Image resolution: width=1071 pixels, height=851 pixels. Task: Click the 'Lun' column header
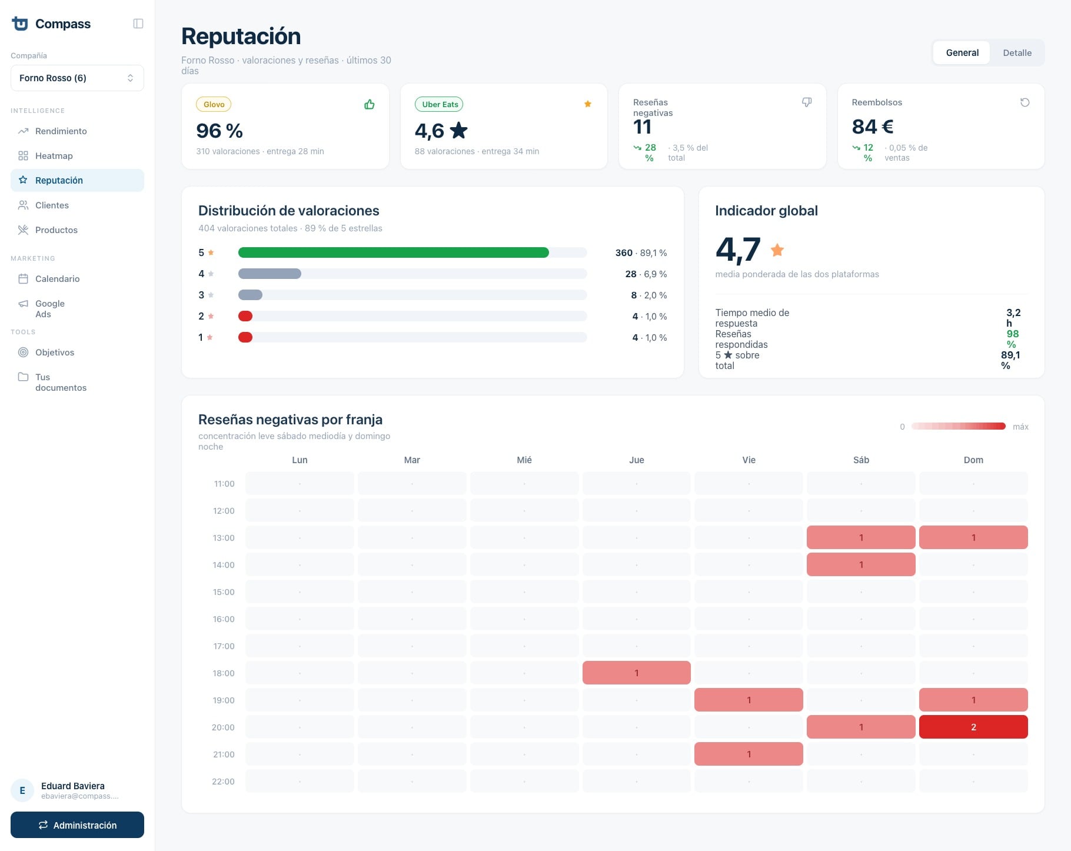point(300,460)
